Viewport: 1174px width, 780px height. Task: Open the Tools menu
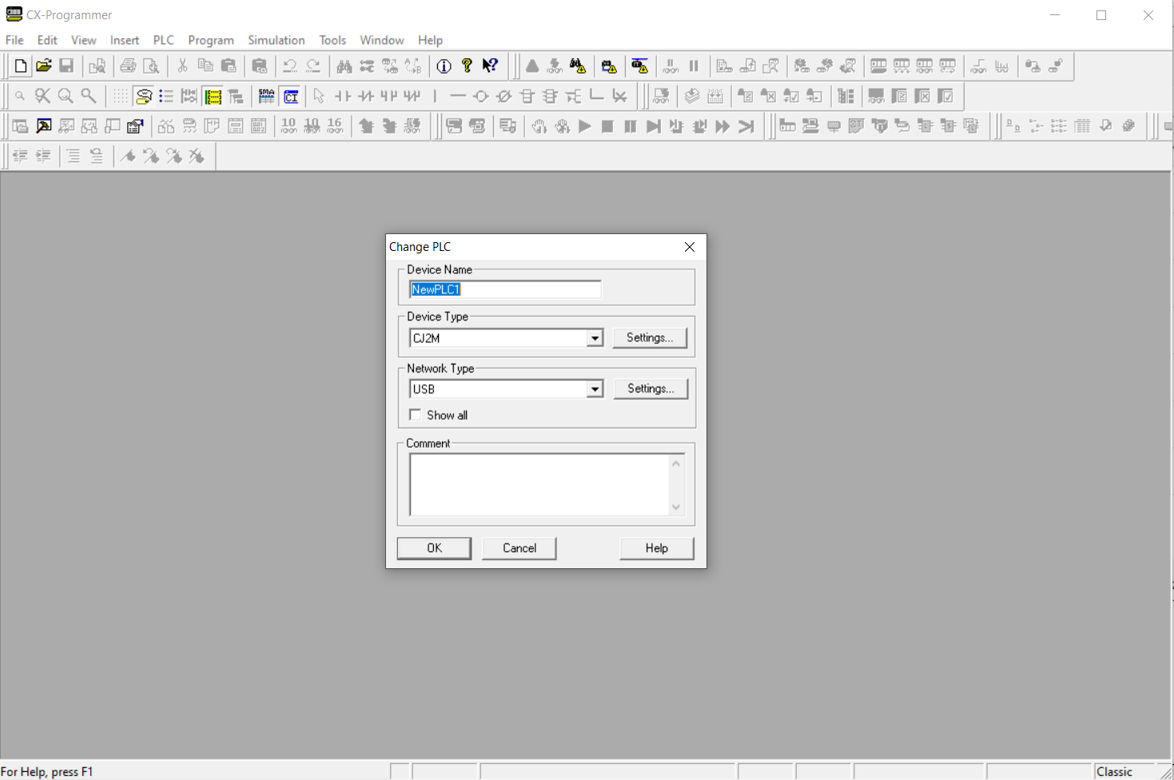click(x=332, y=40)
